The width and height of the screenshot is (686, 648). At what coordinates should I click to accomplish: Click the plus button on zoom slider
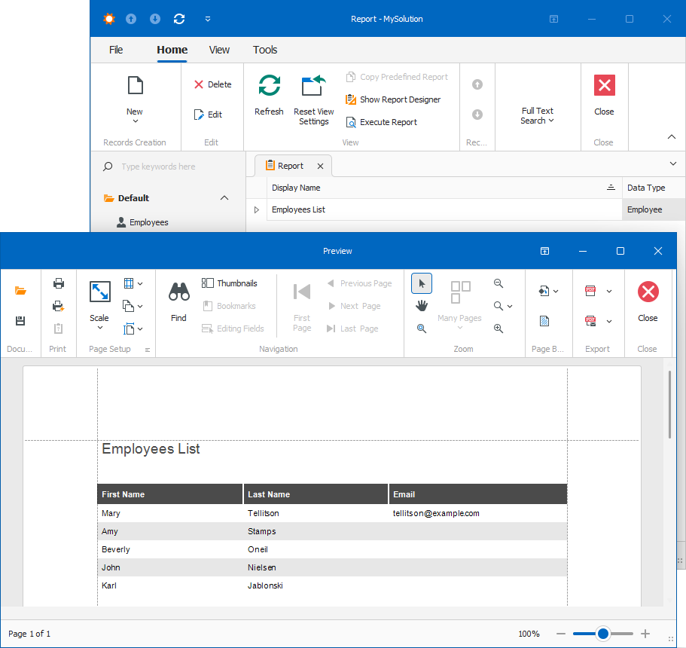coord(645,634)
